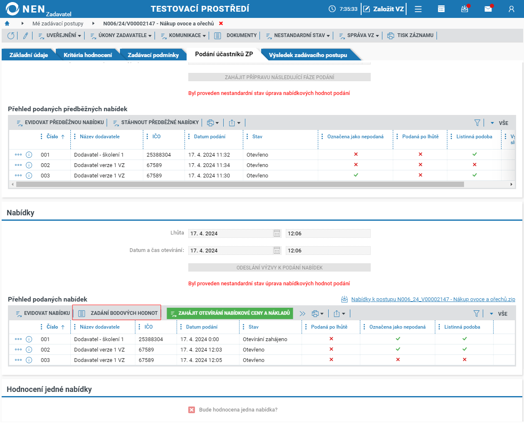The height and width of the screenshot is (424, 524).
Task: Toggle Bude hodnocena jedna nabídka checkbox
Action: [x=192, y=410]
